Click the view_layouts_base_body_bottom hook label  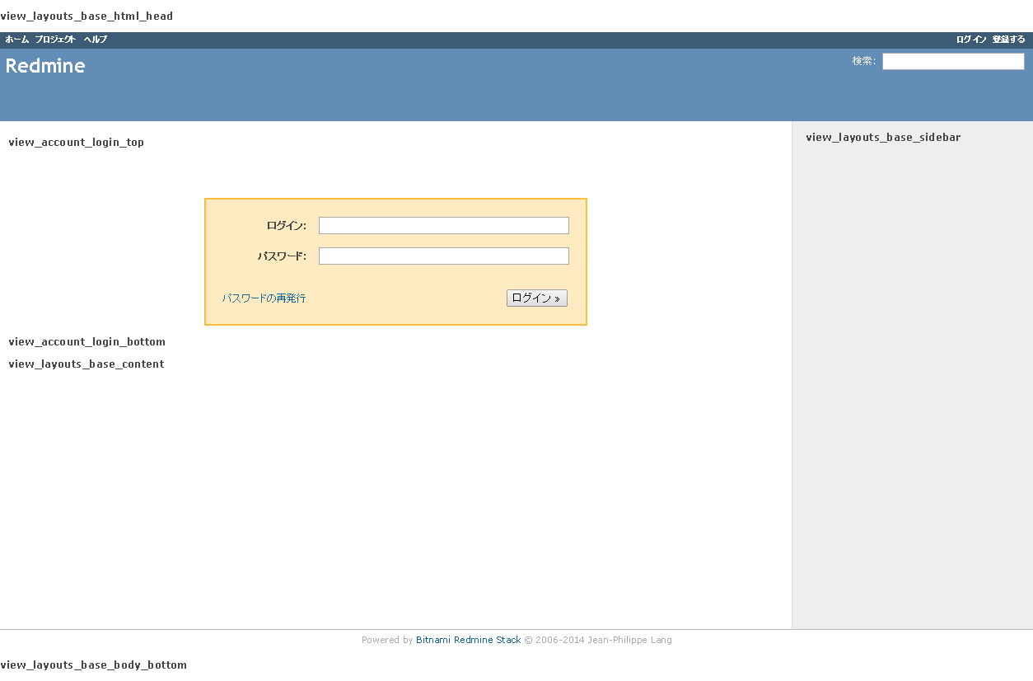(94, 665)
